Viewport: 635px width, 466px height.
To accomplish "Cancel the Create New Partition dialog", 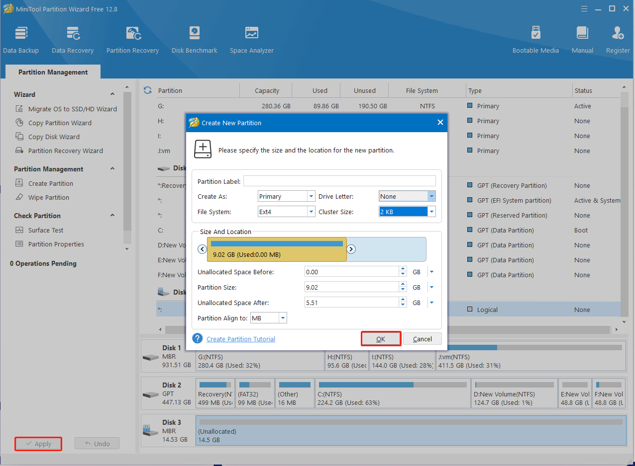I will pos(423,339).
